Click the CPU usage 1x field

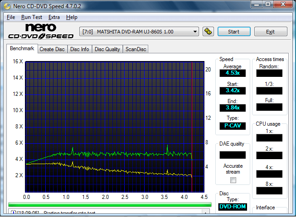[x=269, y=138]
